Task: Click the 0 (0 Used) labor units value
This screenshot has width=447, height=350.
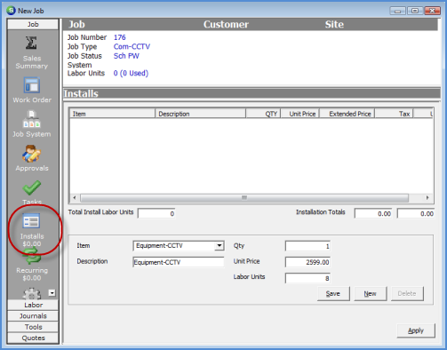Action: pos(131,73)
